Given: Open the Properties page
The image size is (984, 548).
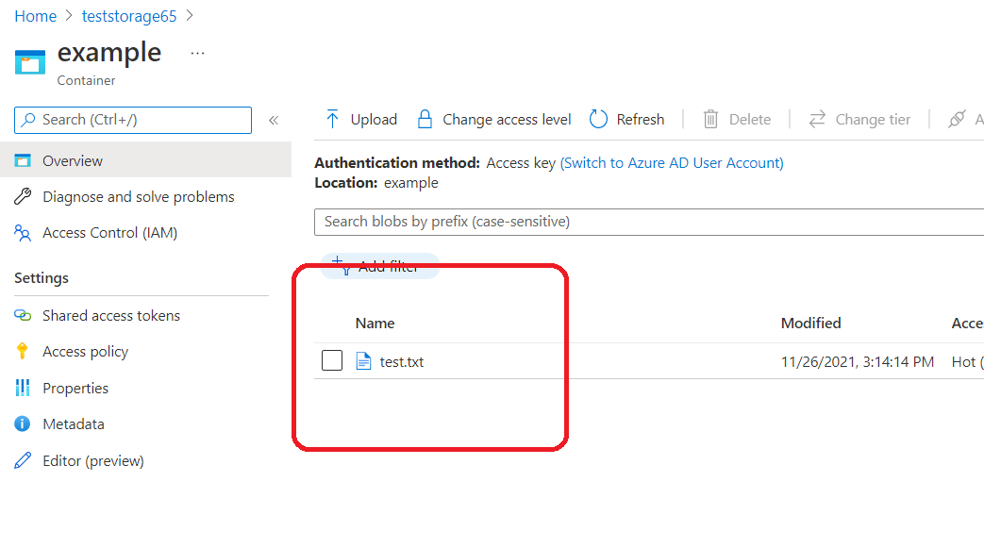Looking at the screenshot, I should pyautogui.click(x=75, y=388).
